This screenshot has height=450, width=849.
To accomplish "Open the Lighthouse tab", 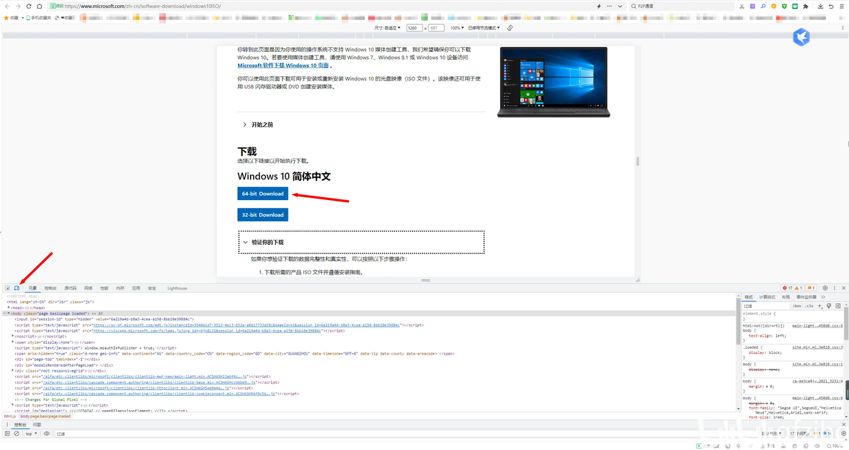I will tap(177, 288).
